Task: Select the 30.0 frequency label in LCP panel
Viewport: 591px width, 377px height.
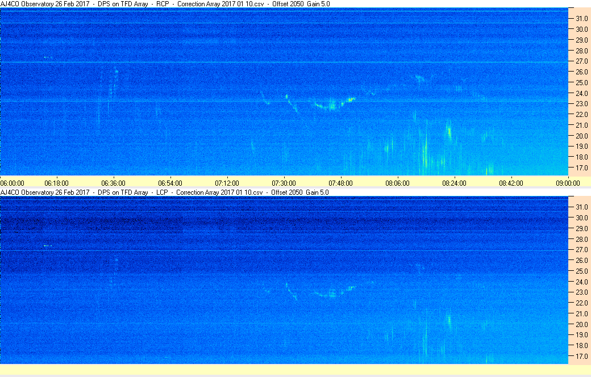Action: tap(581, 217)
